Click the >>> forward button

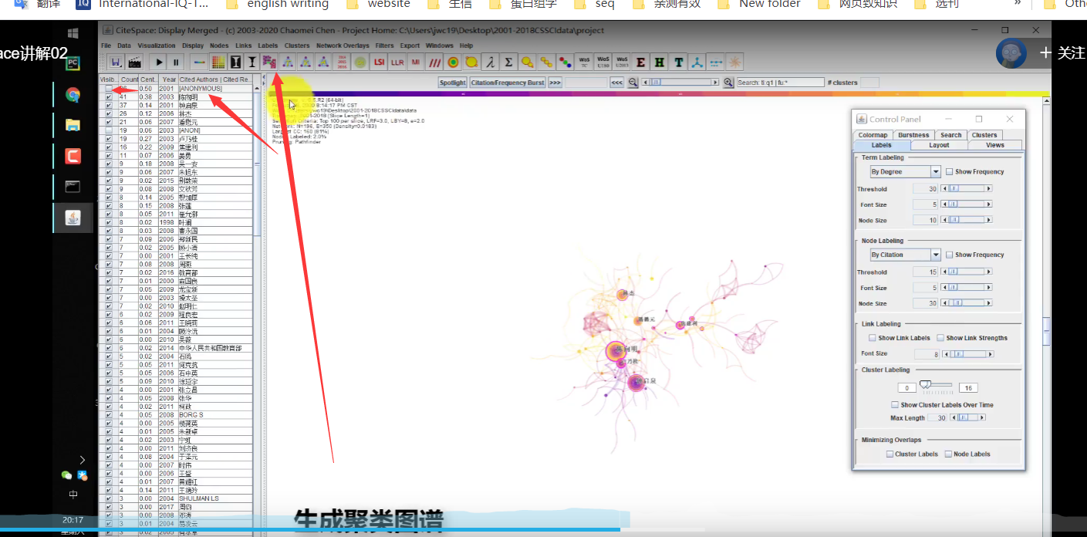555,83
